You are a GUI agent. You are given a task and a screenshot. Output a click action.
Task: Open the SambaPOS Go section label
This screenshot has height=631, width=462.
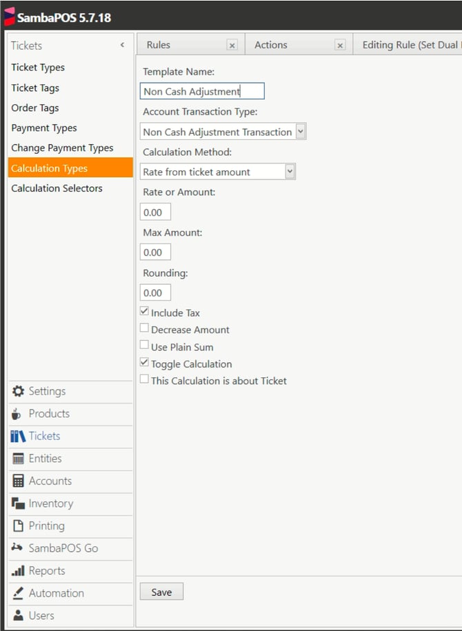point(63,548)
